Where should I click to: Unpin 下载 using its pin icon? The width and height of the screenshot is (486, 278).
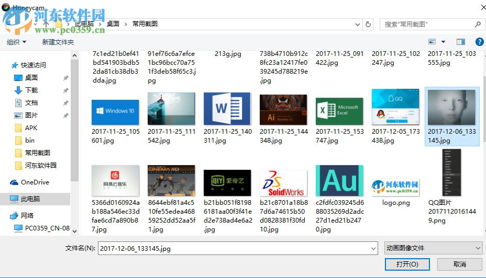click(x=65, y=90)
